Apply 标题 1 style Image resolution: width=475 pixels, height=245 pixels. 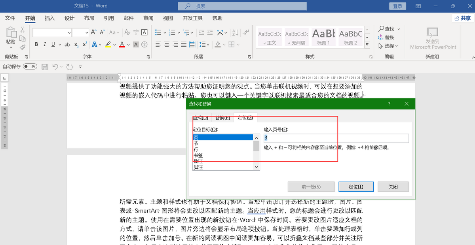[323, 36]
